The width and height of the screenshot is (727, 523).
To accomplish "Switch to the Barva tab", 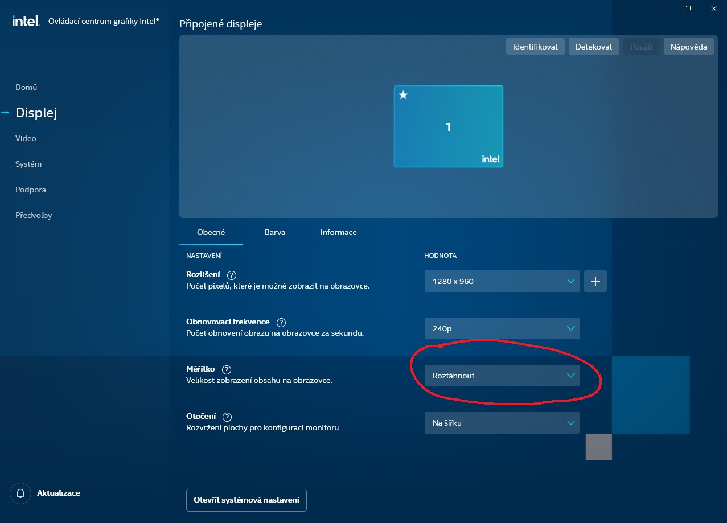I will click(x=275, y=233).
